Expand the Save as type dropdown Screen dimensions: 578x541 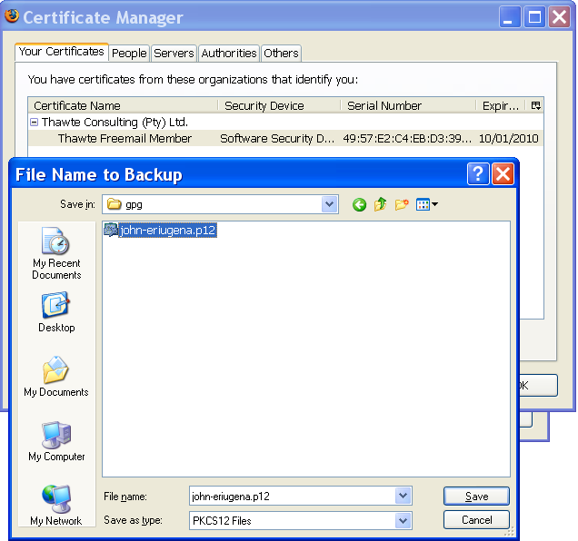click(404, 520)
